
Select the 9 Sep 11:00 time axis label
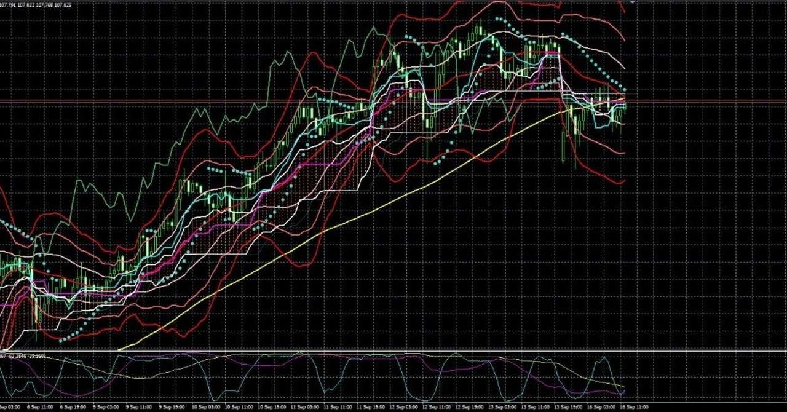point(139,407)
